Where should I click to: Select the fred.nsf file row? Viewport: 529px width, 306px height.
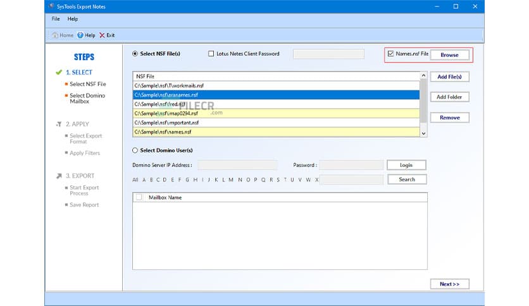click(x=277, y=104)
